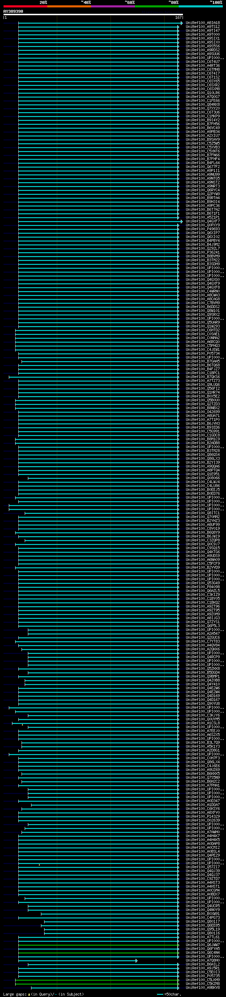Open hit UniRef100_Q6EE85
Viewport: 226px width, 997px height.
(x=202, y=925)
